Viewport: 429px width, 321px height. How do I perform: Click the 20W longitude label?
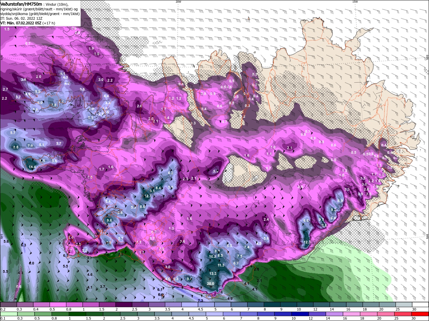tap(179, 2)
